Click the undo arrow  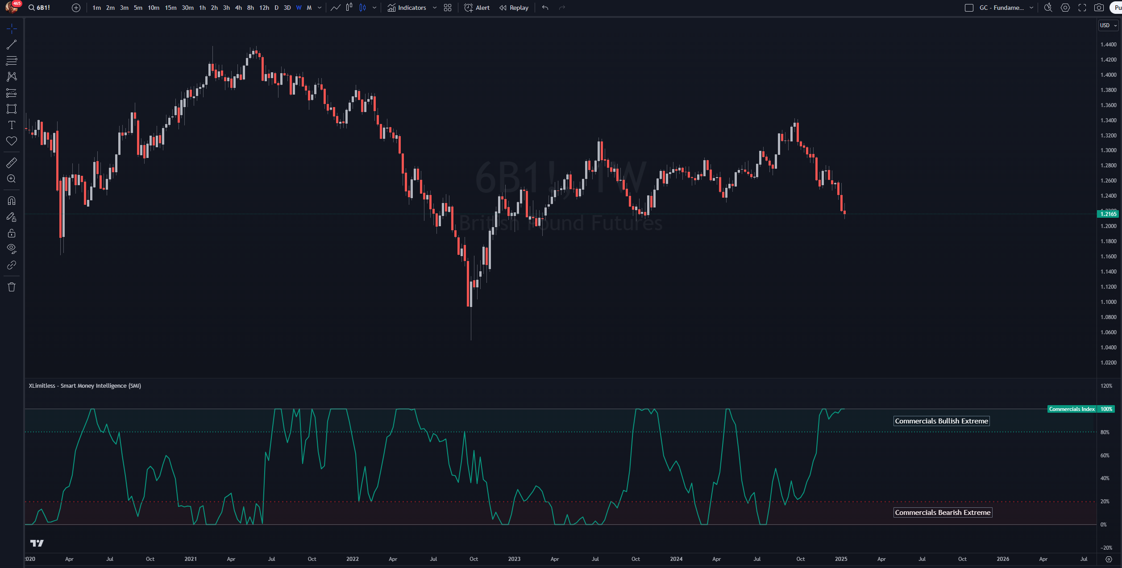545,8
